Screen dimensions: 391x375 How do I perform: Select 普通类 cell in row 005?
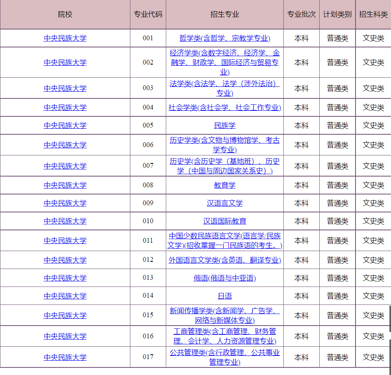(337, 126)
